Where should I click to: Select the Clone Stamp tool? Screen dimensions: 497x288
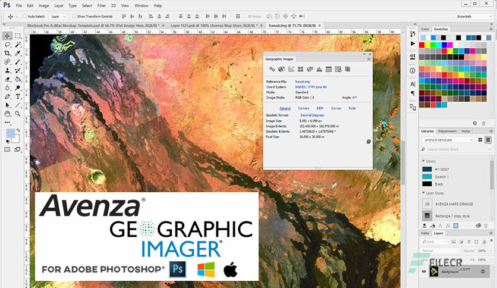[7, 70]
